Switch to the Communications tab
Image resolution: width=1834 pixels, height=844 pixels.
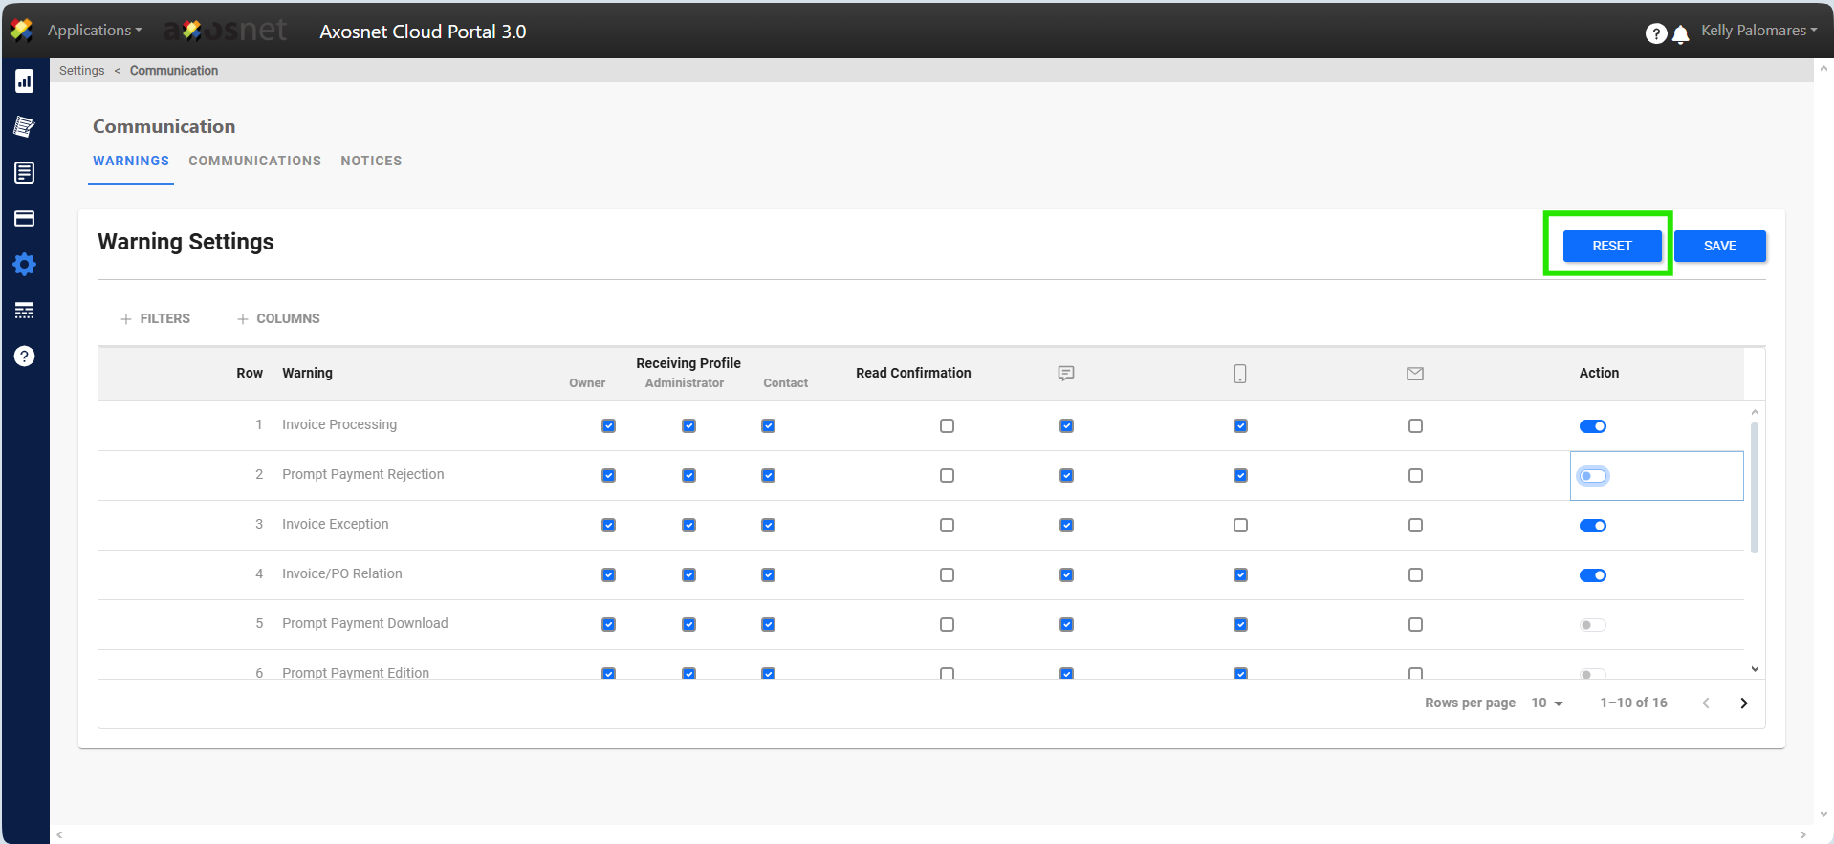point(254,161)
